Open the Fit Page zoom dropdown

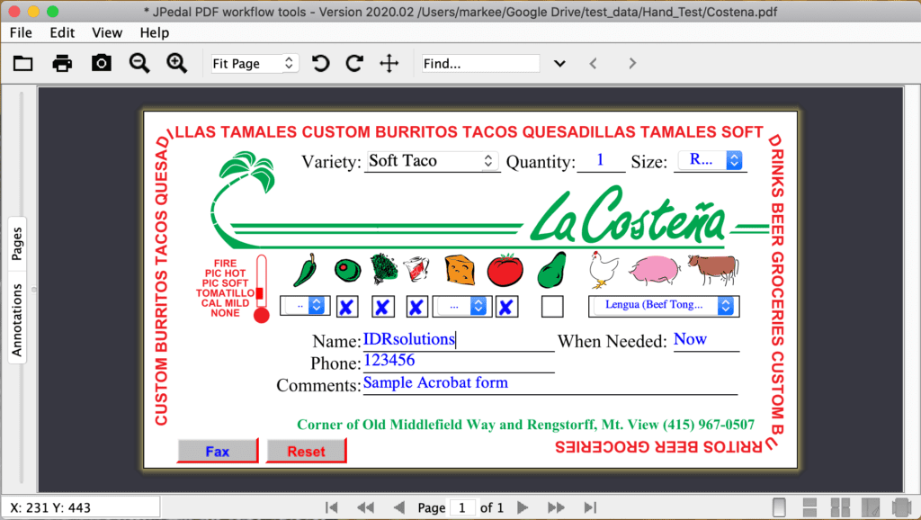point(254,63)
